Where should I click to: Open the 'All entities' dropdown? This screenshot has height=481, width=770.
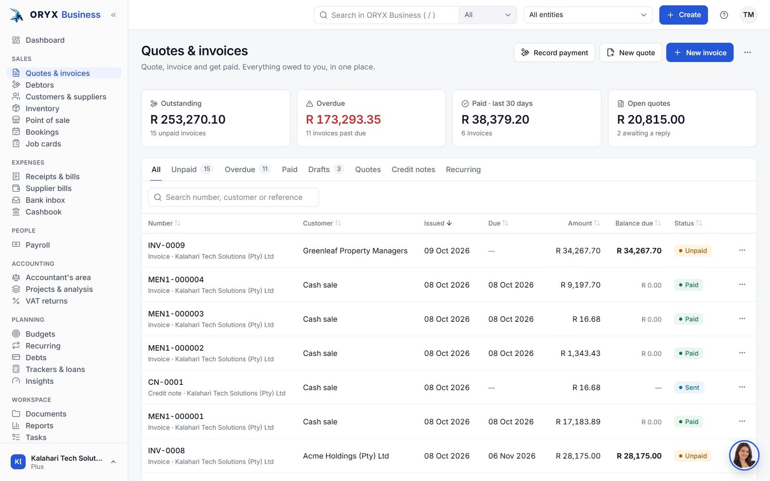(588, 15)
